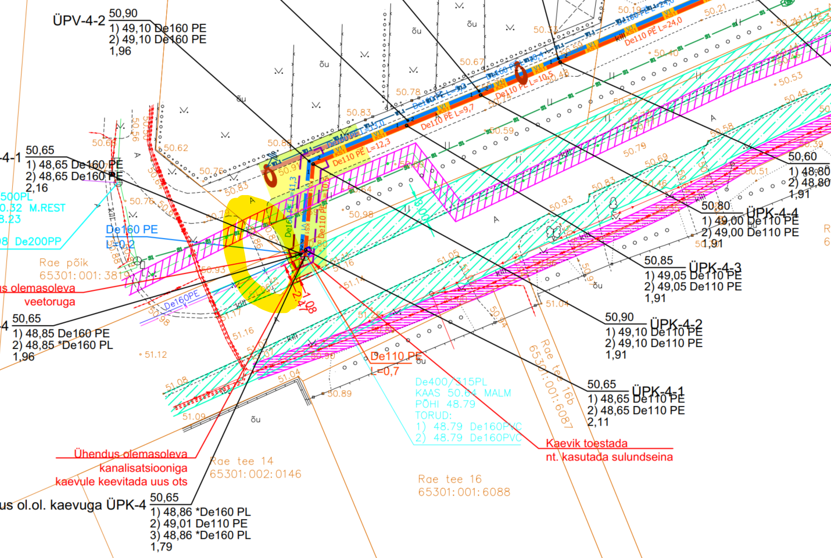Screen dimensions: 831x558
Task: Click the tree symbol near elevation 50.46
Action: (613, 204)
